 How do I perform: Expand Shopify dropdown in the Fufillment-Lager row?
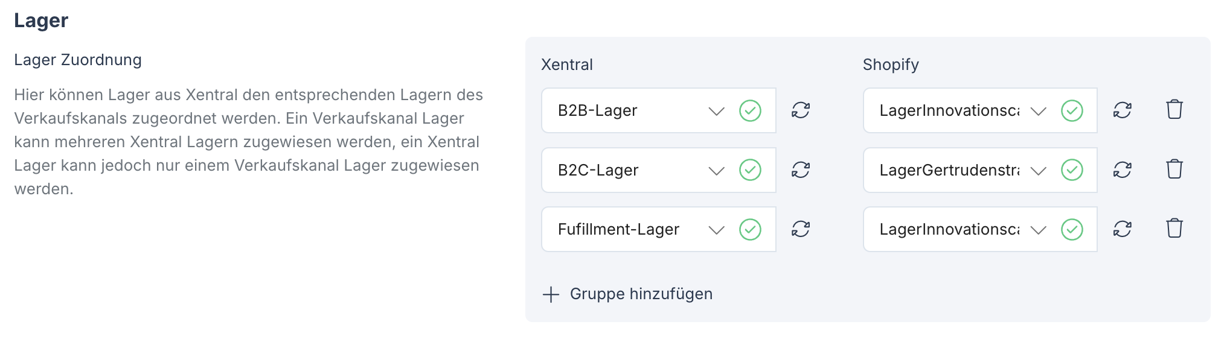pos(1038,230)
